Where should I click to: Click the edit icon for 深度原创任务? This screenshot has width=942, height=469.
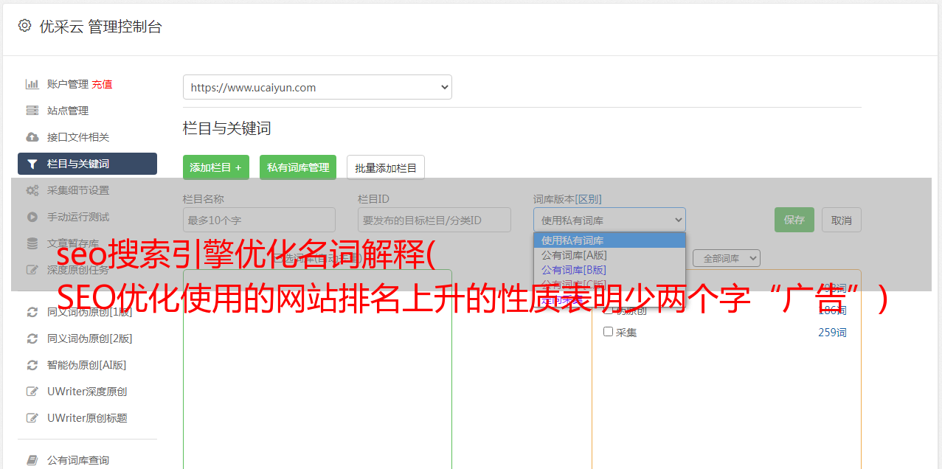[x=32, y=270]
